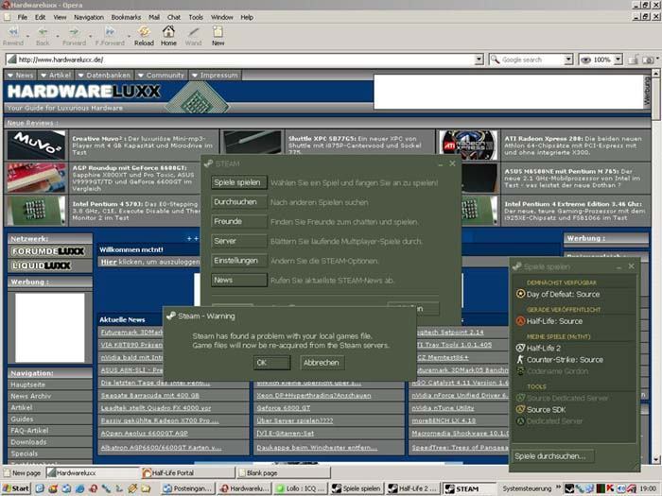
Task: Expand the Community dropdown menu
Action: click(161, 75)
